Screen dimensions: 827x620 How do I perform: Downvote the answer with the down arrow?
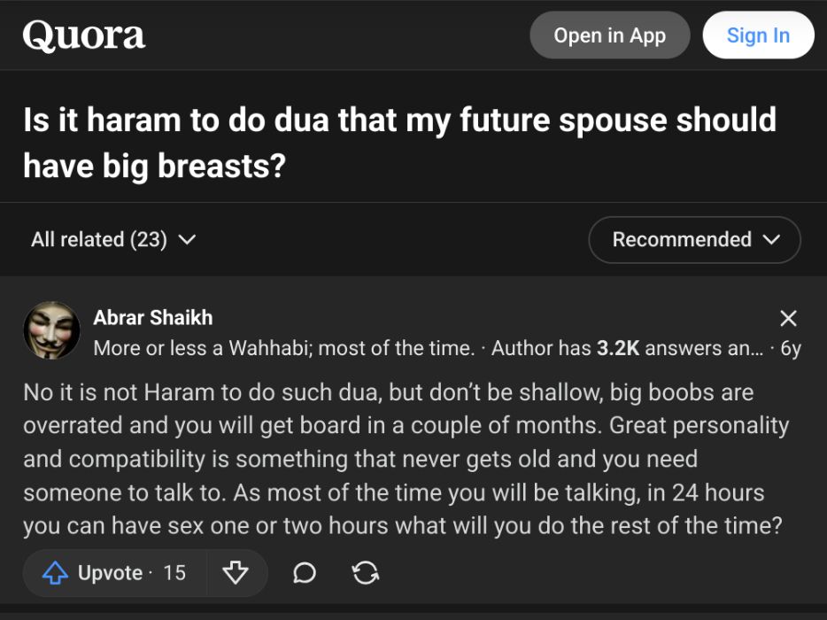click(x=236, y=573)
